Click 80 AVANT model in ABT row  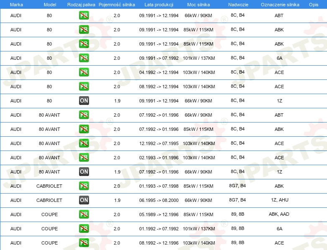[49, 115]
